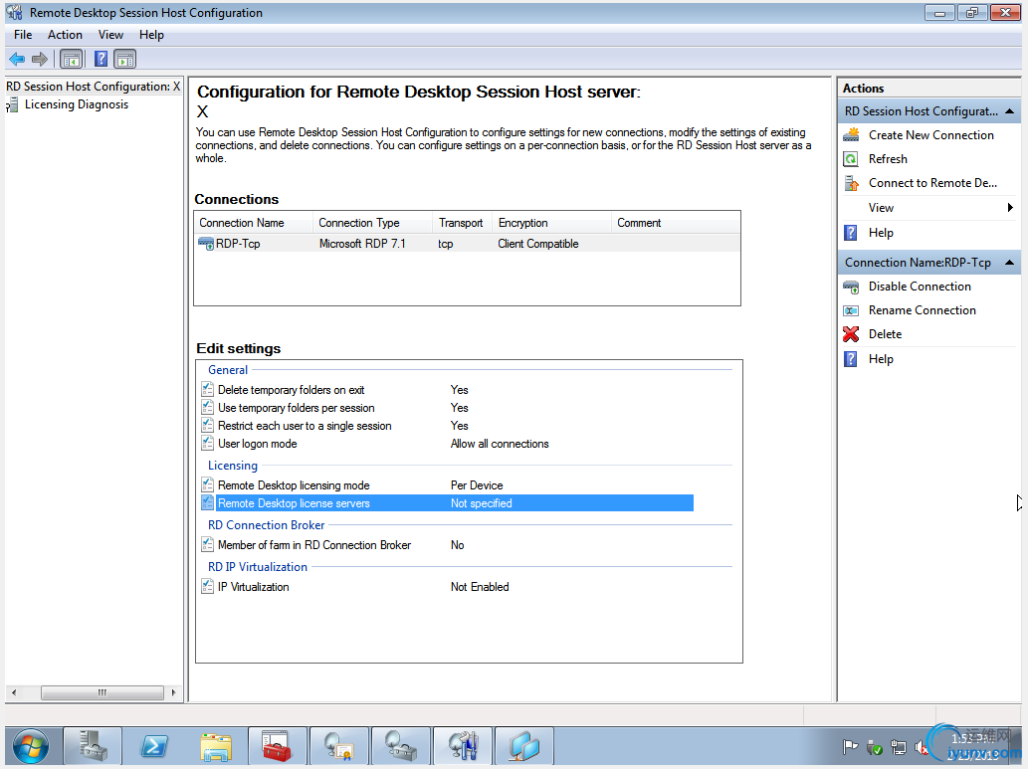Open Windows Explorer folder taskbar icon
Screen dimensions: 1028x769
[216, 746]
